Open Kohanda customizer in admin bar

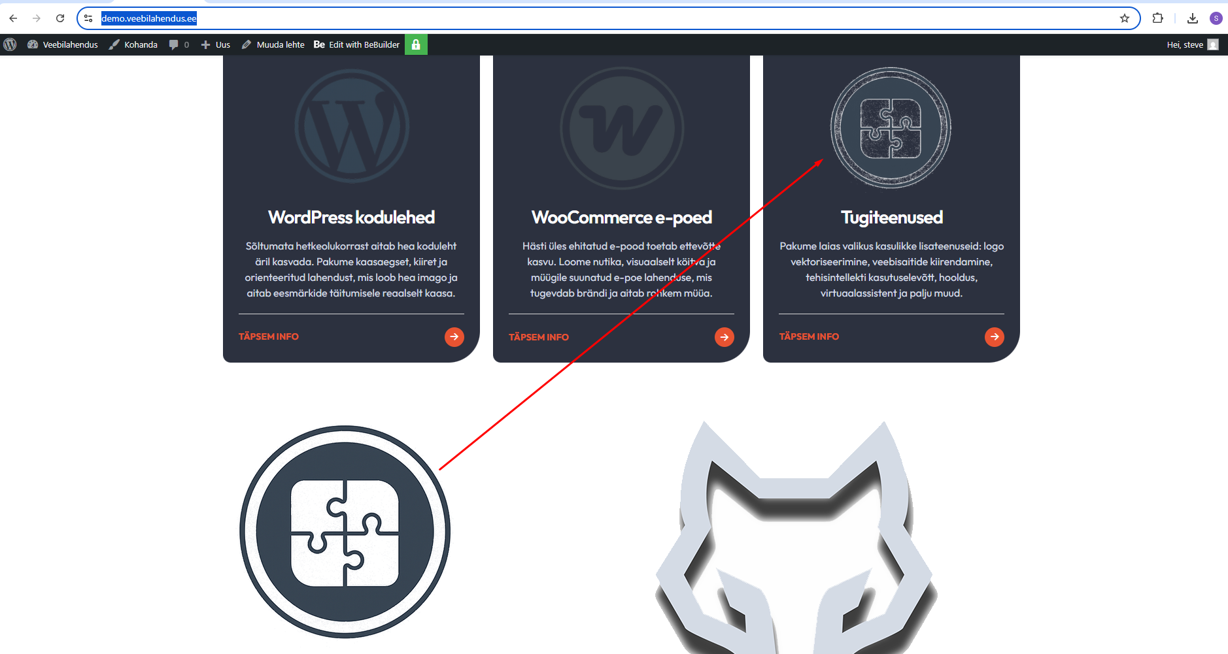[133, 44]
